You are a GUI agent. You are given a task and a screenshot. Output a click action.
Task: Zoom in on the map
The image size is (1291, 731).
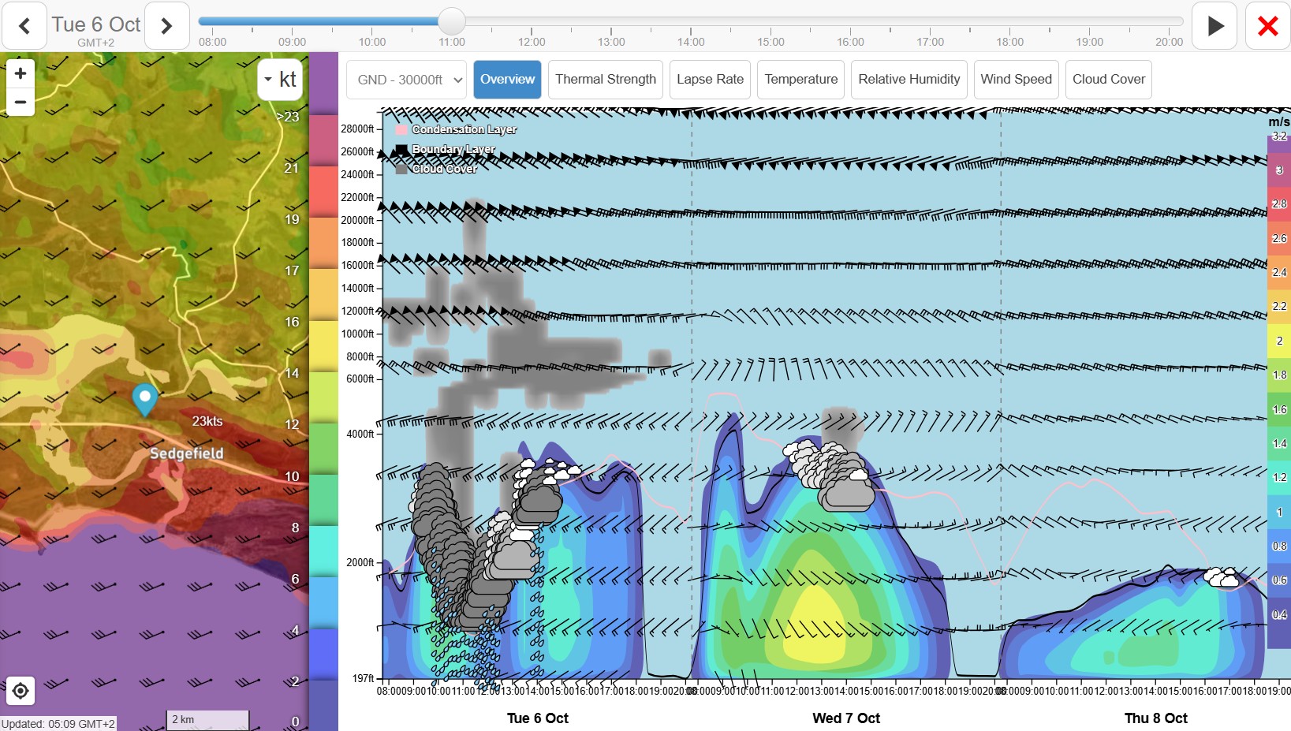point(21,73)
